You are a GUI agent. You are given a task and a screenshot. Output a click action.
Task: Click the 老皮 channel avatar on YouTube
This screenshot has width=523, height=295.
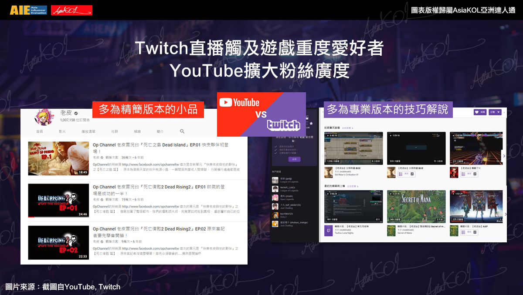pyautogui.click(x=43, y=117)
